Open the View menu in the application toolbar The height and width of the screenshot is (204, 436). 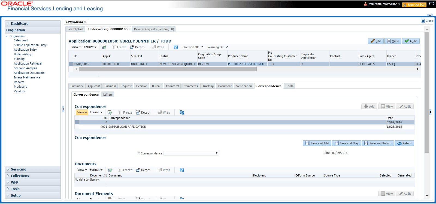tap(76, 47)
